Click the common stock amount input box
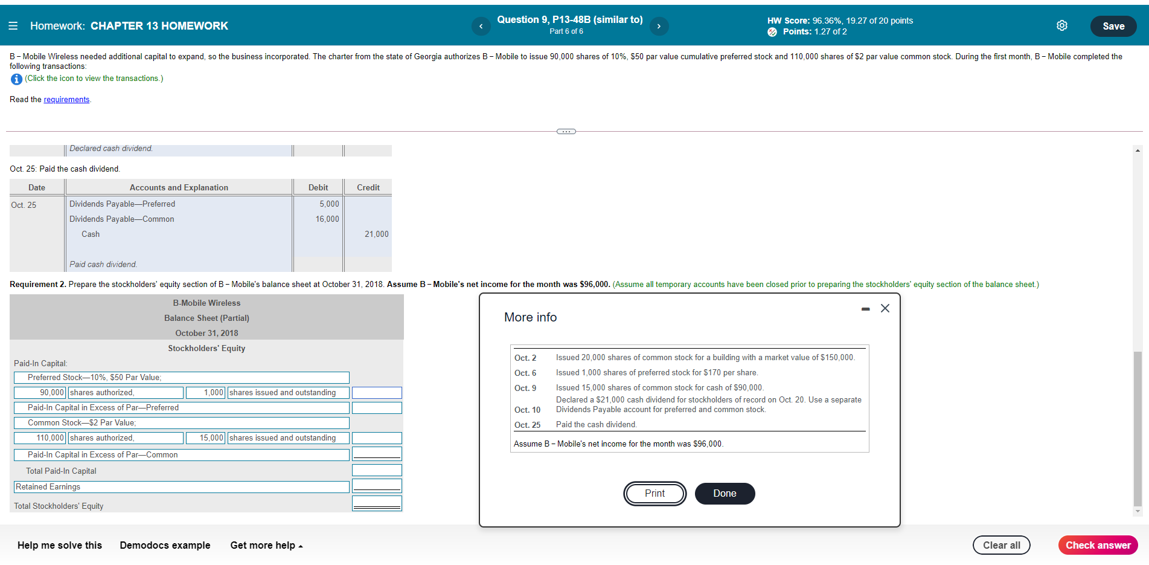The height and width of the screenshot is (565, 1149). [x=377, y=438]
